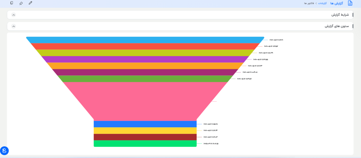Click the report file icon beside گزارش ها
Screen dimensions: 361x158
click(350, 3)
